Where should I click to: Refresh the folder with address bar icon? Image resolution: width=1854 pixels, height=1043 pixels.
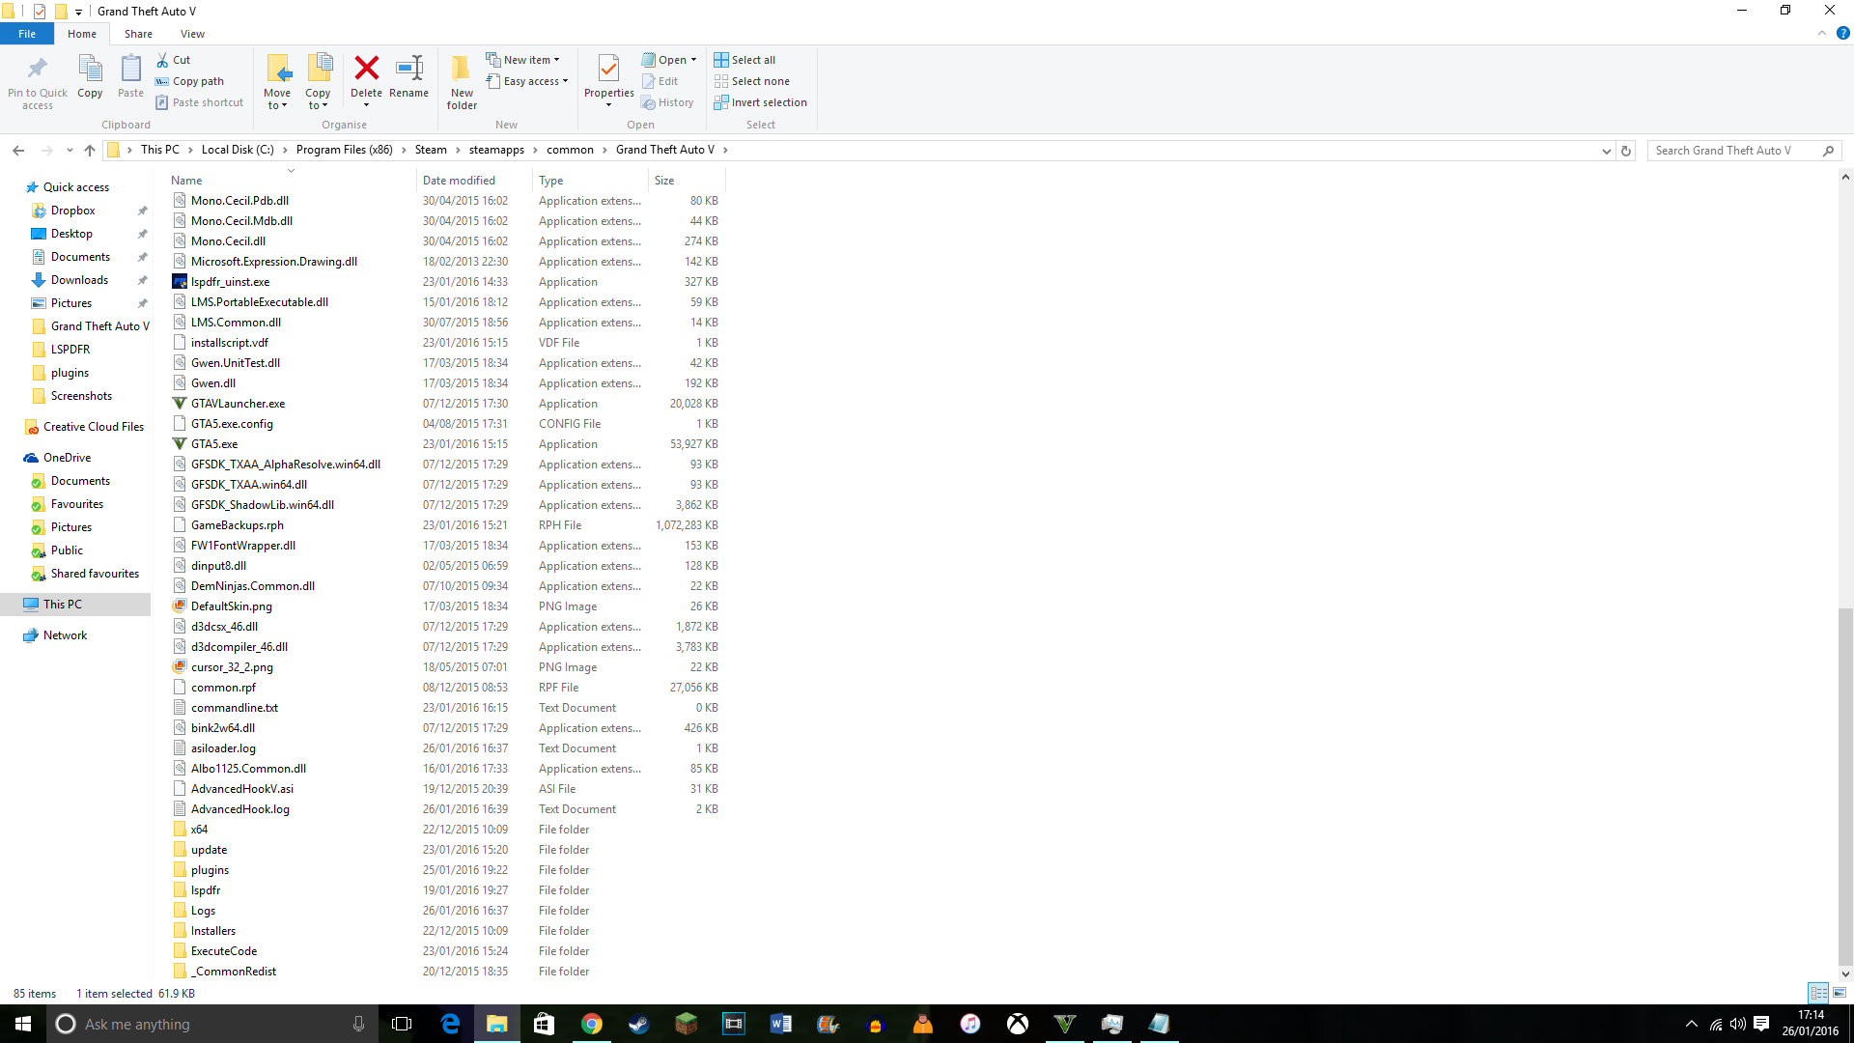[1626, 151]
